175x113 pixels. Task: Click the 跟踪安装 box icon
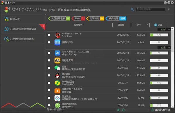point(6,19)
